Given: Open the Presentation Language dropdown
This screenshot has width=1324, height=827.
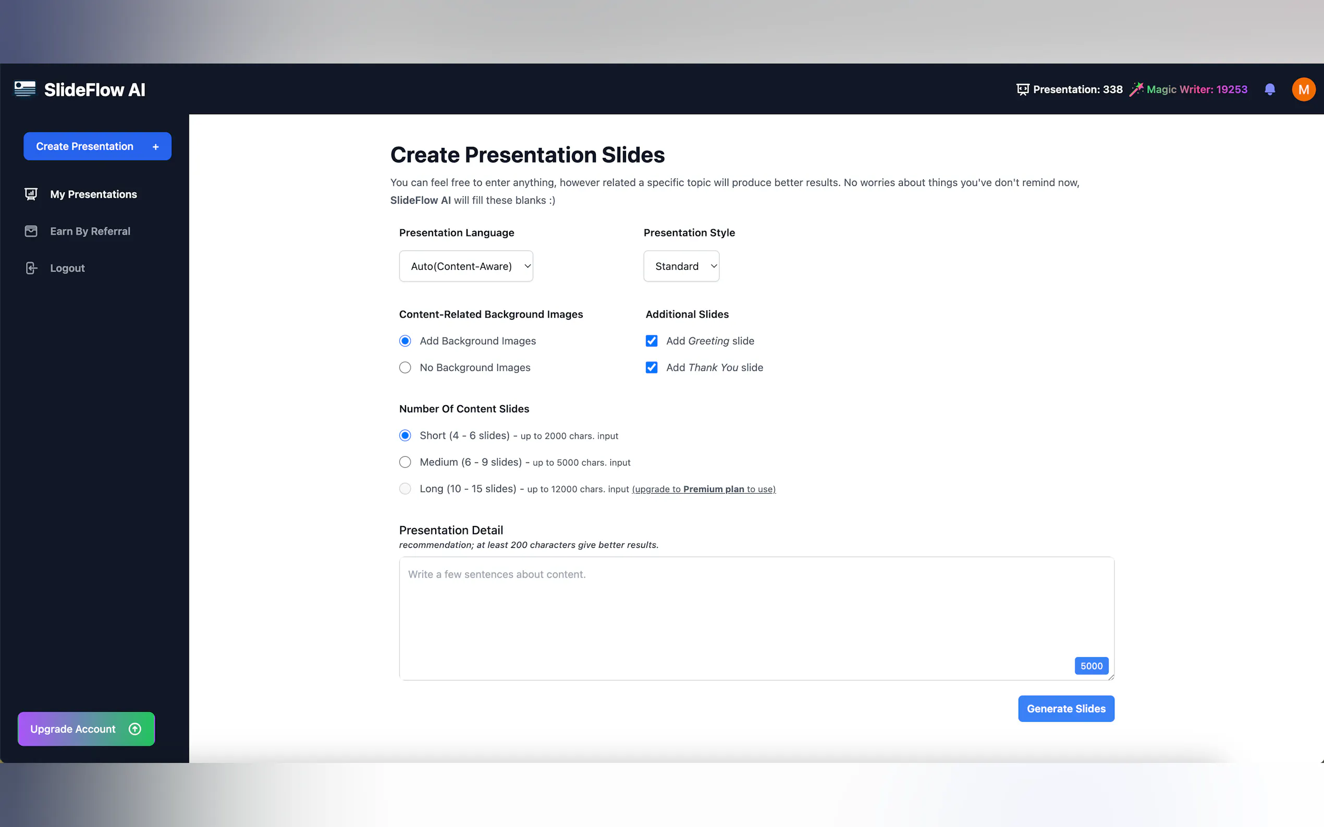Looking at the screenshot, I should pyautogui.click(x=466, y=266).
